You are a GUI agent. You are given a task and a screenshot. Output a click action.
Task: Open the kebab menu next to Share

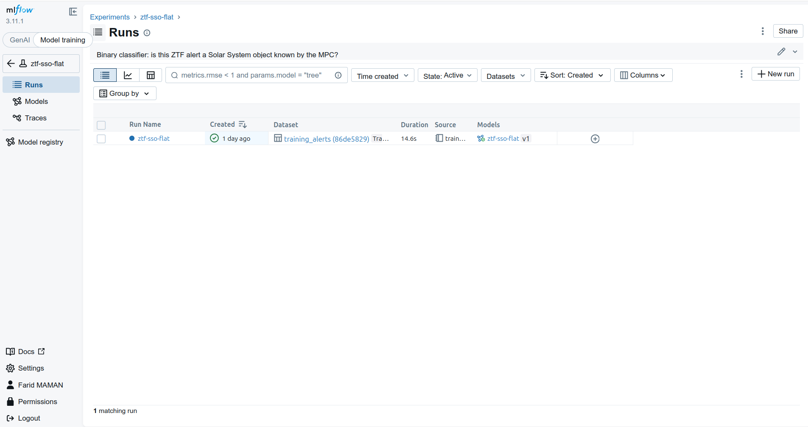[763, 31]
